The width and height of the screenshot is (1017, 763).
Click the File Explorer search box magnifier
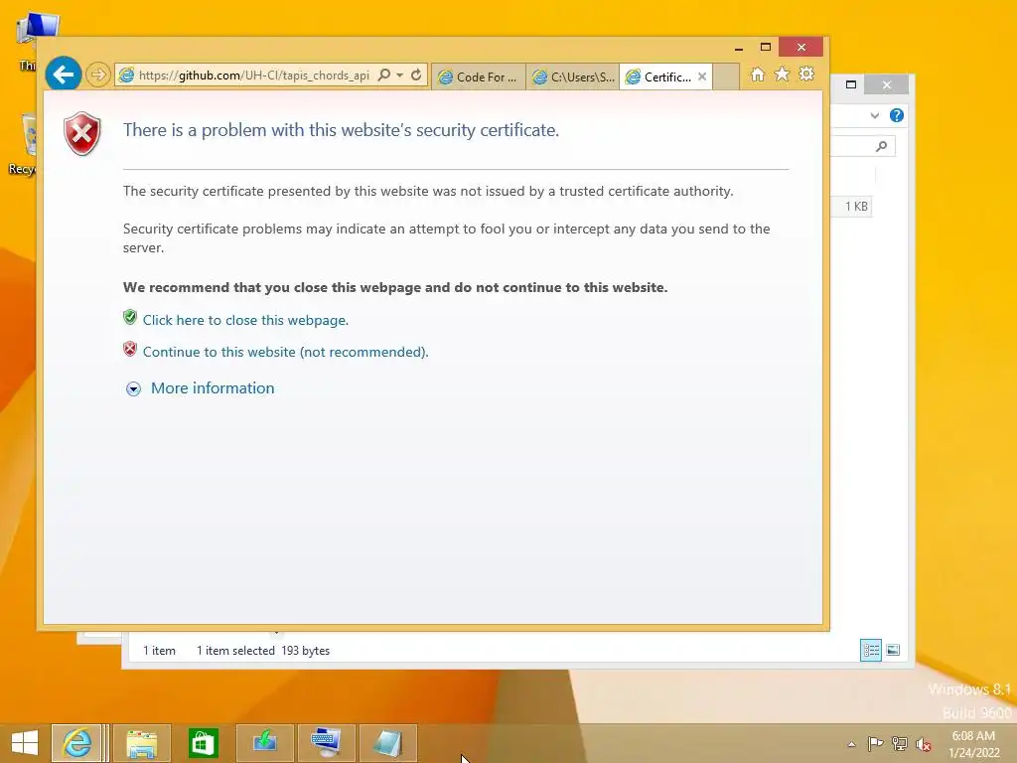click(x=882, y=146)
